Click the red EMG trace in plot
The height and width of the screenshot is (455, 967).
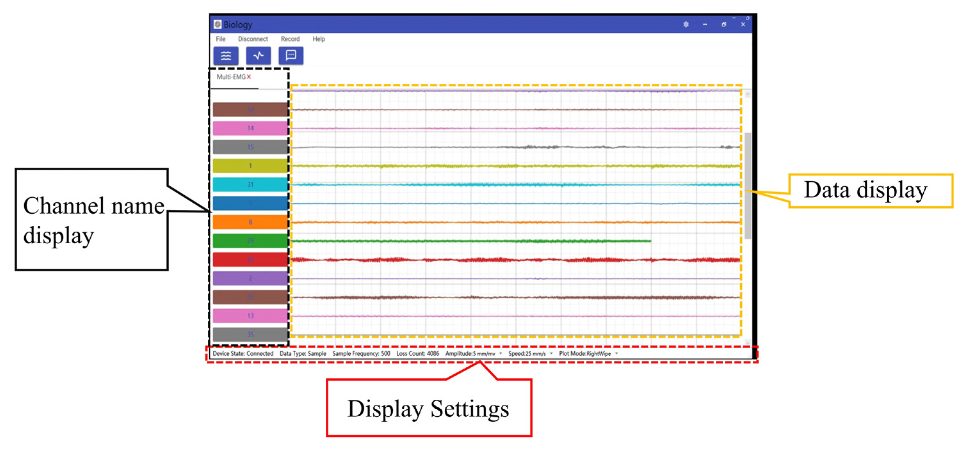[x=516, y=260]
